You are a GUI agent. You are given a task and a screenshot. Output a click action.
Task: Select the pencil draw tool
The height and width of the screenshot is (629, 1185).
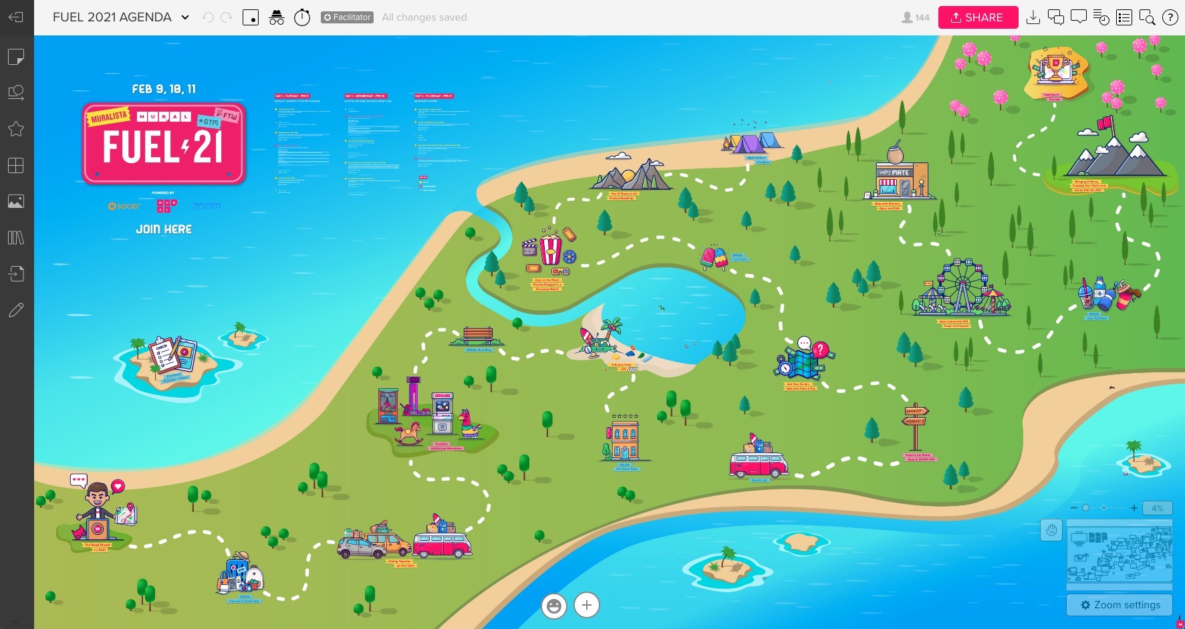[16, 309]
